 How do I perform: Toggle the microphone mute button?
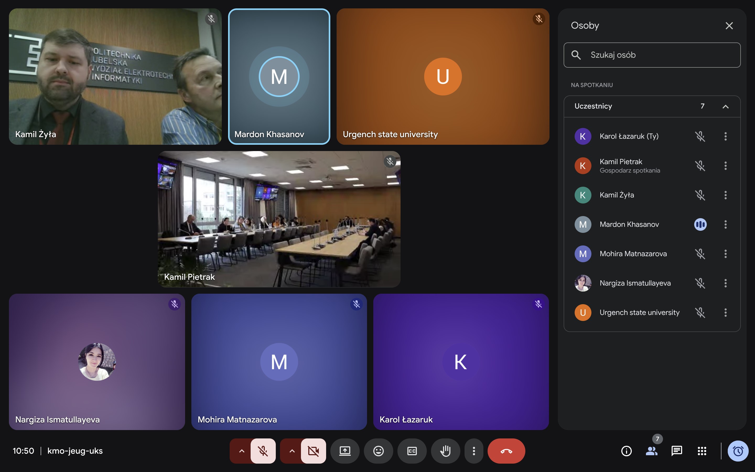263,451
